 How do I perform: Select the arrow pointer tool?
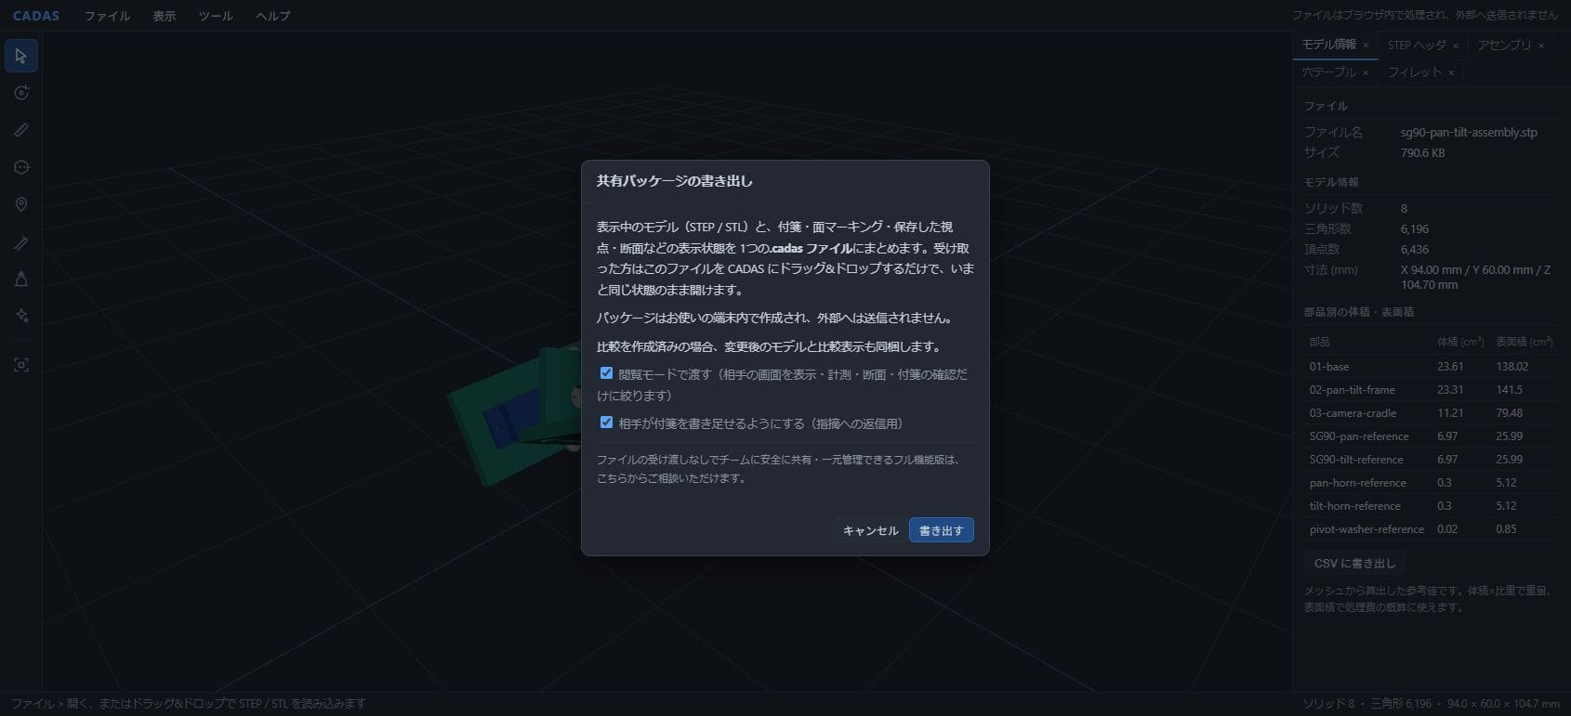tap(21, 56)
